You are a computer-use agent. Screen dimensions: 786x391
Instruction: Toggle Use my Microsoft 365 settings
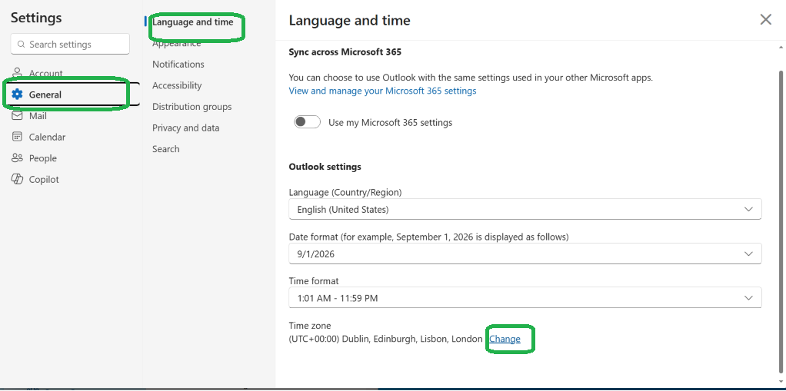pyautogui.click(x=307, y=121)
